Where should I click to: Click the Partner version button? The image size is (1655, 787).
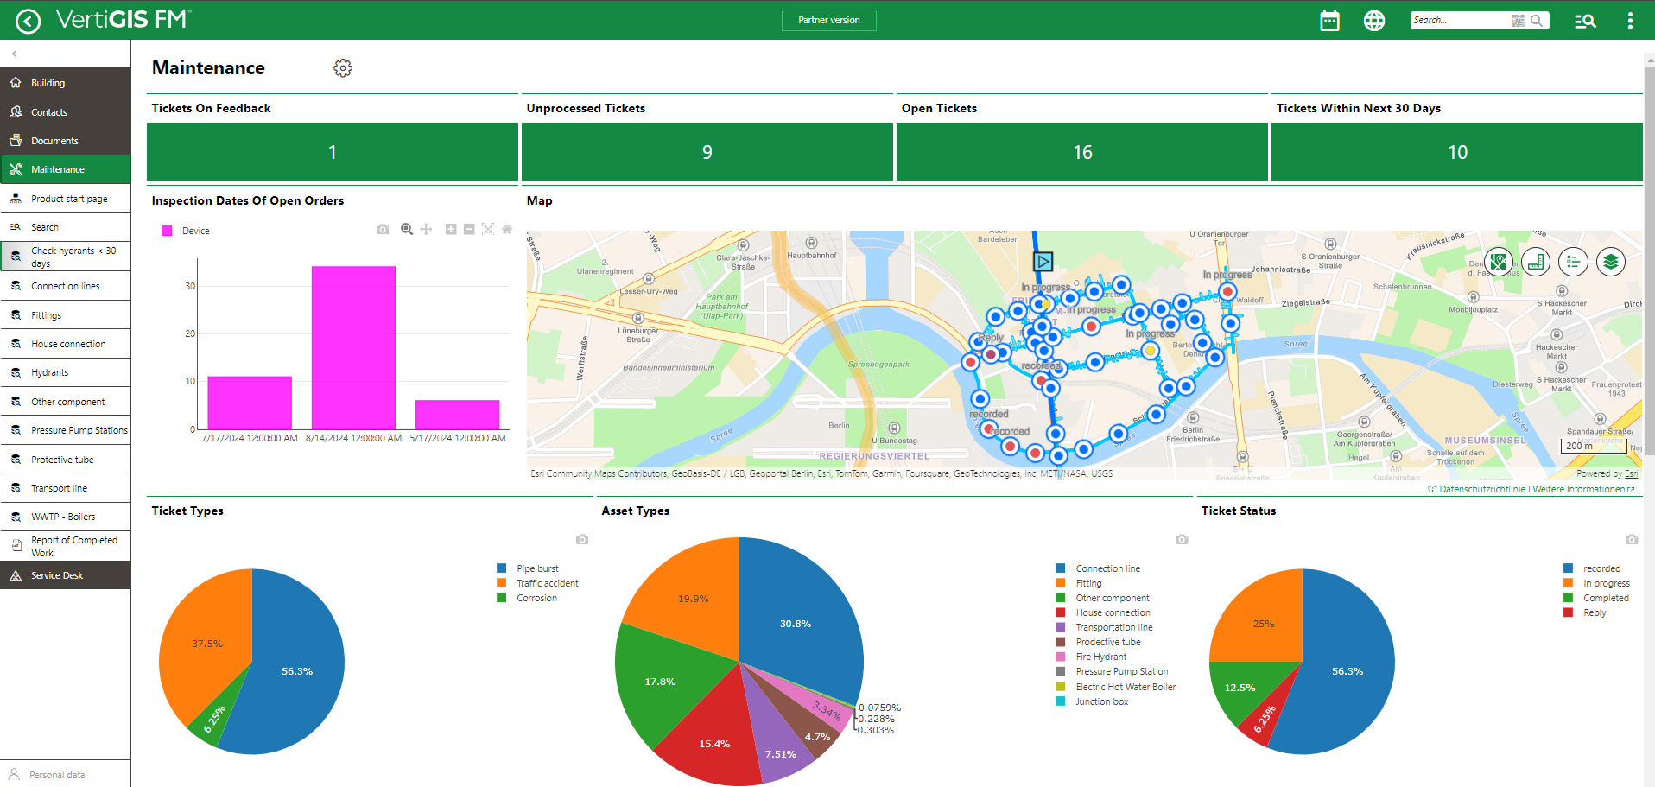[829, 20]
